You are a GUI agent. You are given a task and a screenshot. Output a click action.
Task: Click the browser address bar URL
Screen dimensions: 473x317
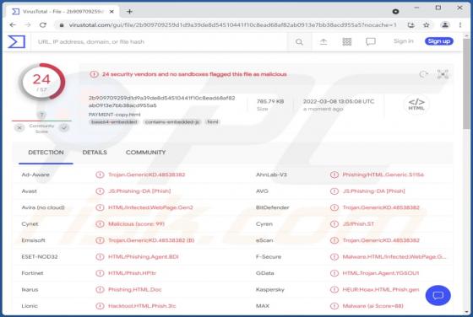click(232, 25)
